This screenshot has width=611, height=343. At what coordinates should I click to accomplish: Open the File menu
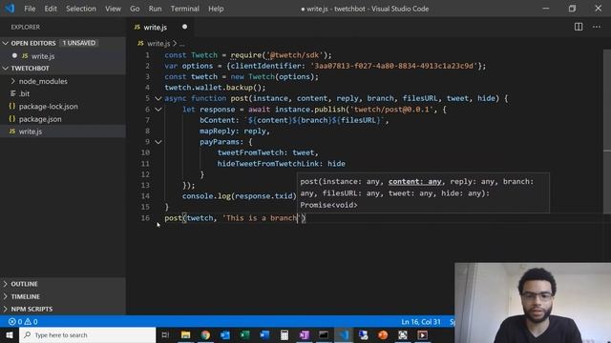30,9
